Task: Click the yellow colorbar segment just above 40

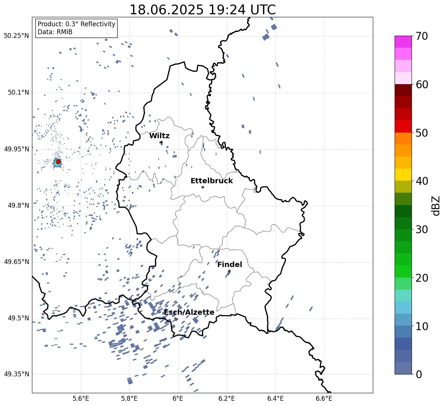Action: (403, 175)
